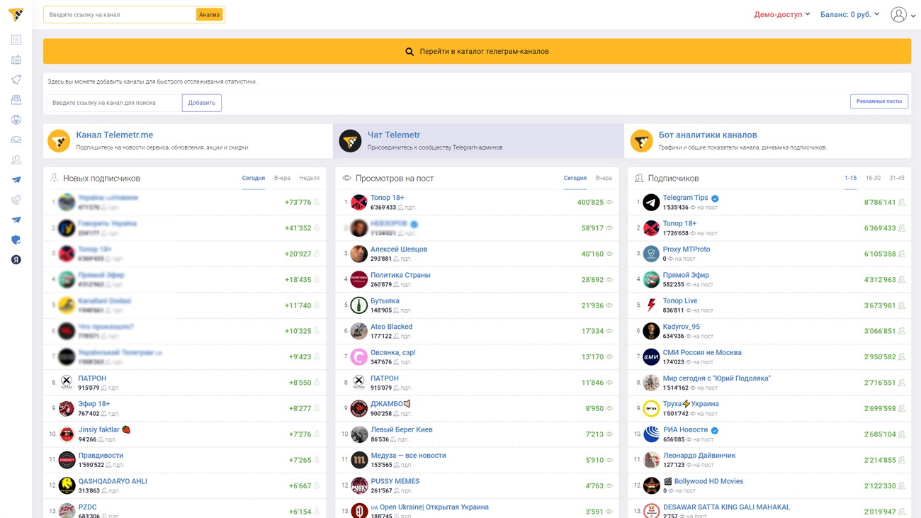921x518 pixels.
Task: Open the globe icon in the sidebar
Action: pyautogui.click(x=16, y=120)
